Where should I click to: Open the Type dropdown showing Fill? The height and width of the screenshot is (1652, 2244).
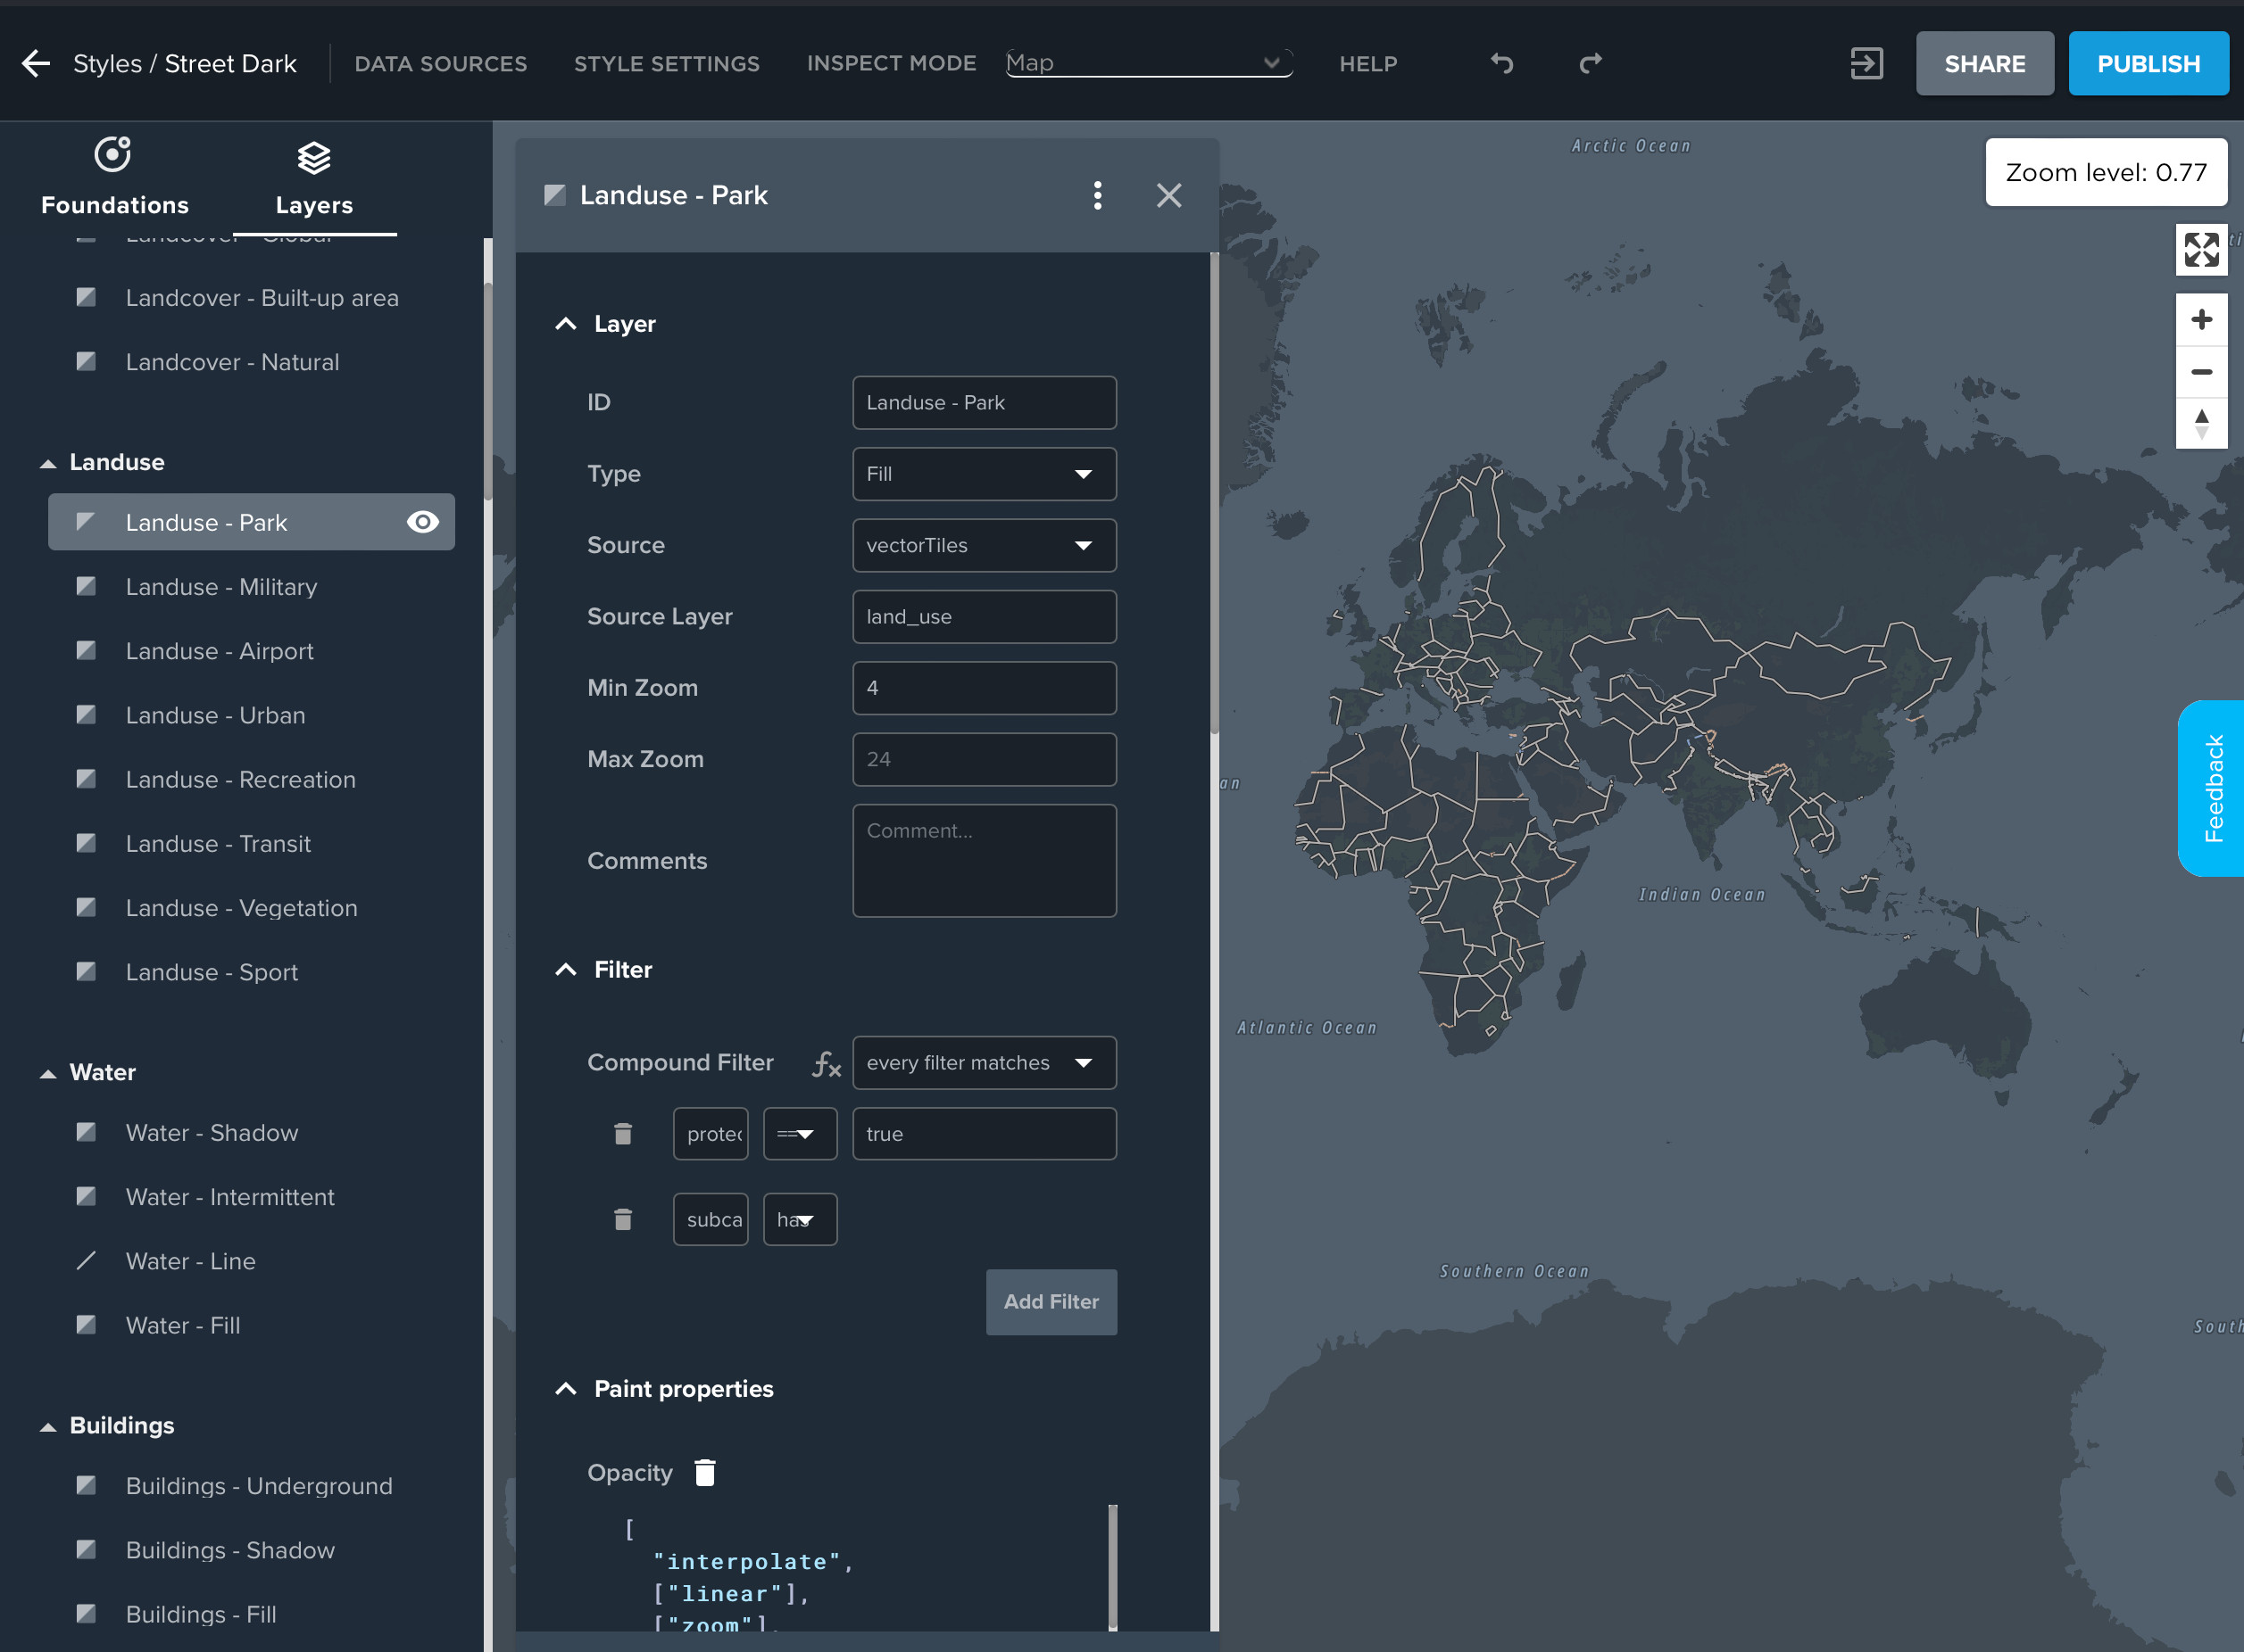pyautogui.click(x=984, y=474)
